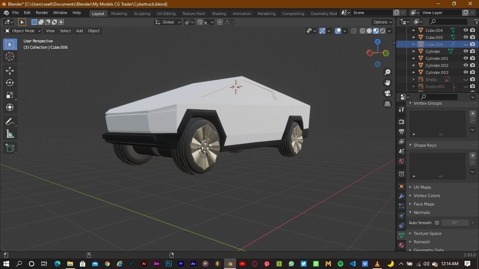Open the Modifiers wrench properties tab
Image resolution: width=479 pixels, height=269 pixels.
[402, 196]
